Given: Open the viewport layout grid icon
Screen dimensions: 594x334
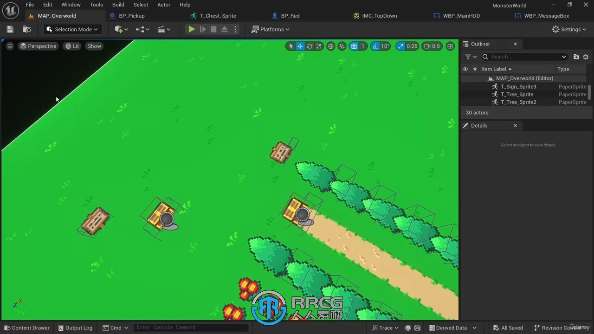Looking at the screenshot, I should [450, 46].
